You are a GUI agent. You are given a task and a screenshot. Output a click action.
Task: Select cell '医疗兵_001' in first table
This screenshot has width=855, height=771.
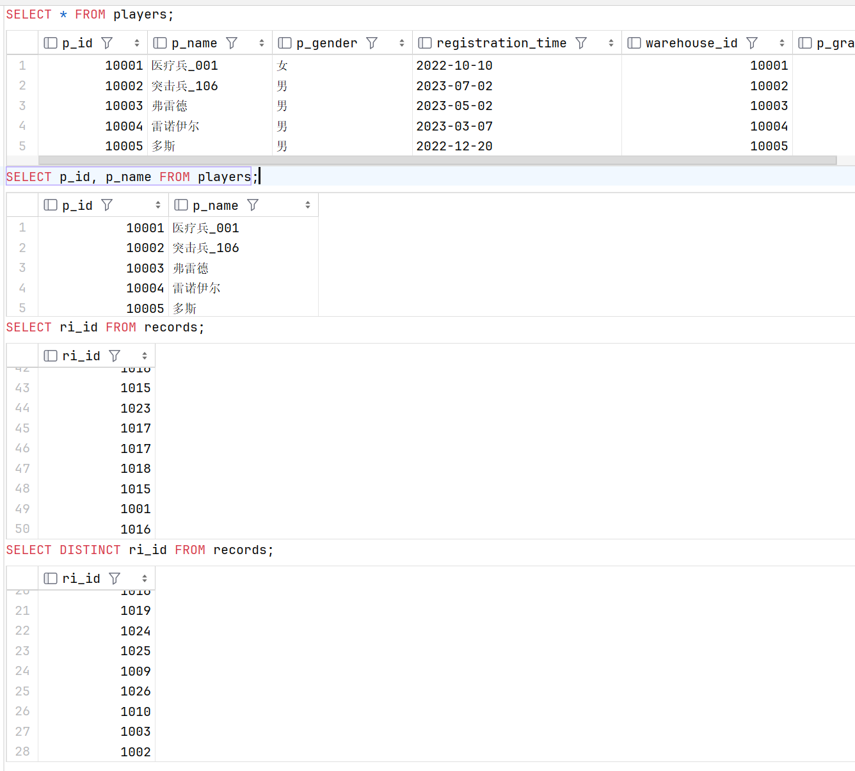[x=184, y=65]
